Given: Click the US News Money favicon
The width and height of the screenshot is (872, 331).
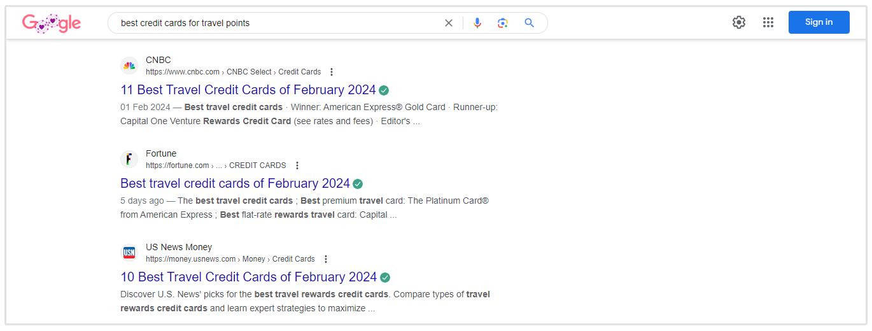Looking at the screenshot, I should [x=129, y=253].
